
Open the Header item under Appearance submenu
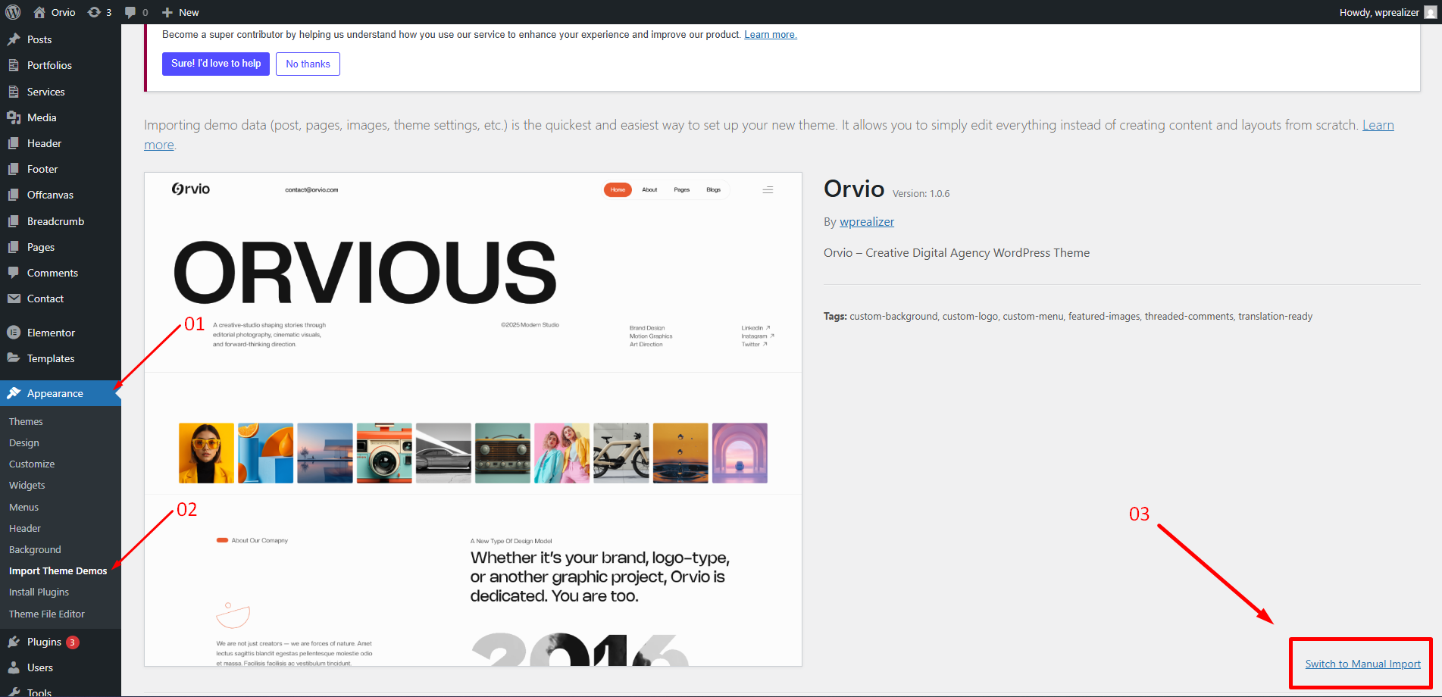[x=25, y=528]
